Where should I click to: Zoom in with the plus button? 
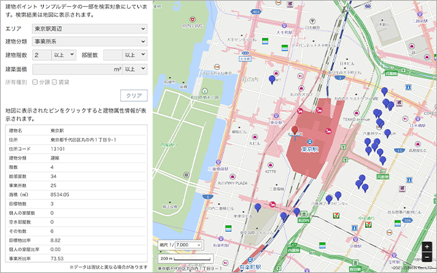pyautogui.click(x=427, y=247)
